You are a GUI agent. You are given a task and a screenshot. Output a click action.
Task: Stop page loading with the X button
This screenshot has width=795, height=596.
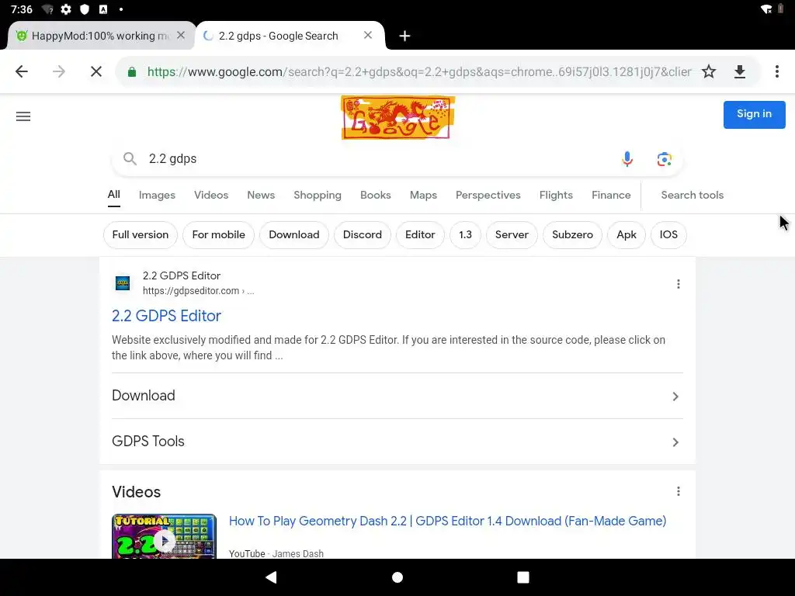95,71
